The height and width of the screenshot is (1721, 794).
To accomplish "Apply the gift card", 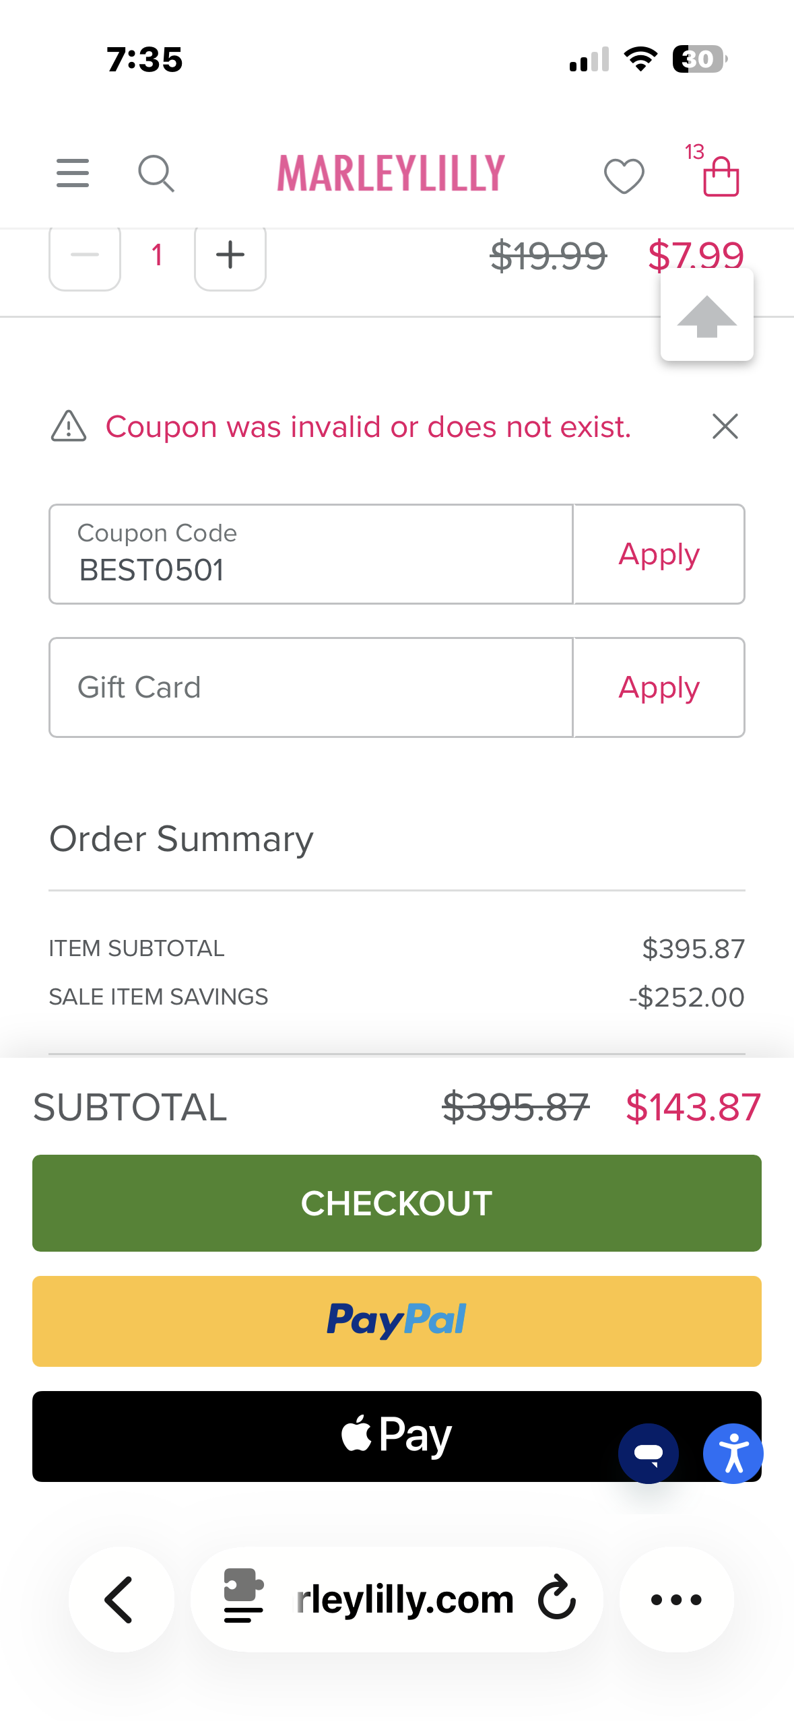I will (x=659, y=687).
